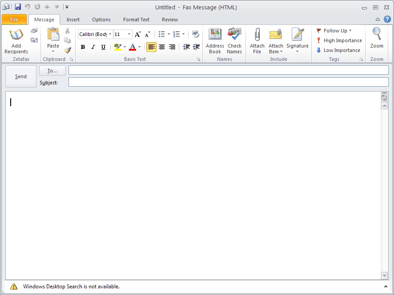Switch to the Insert tab
The image size is (394, 295).
pos(73,20)
